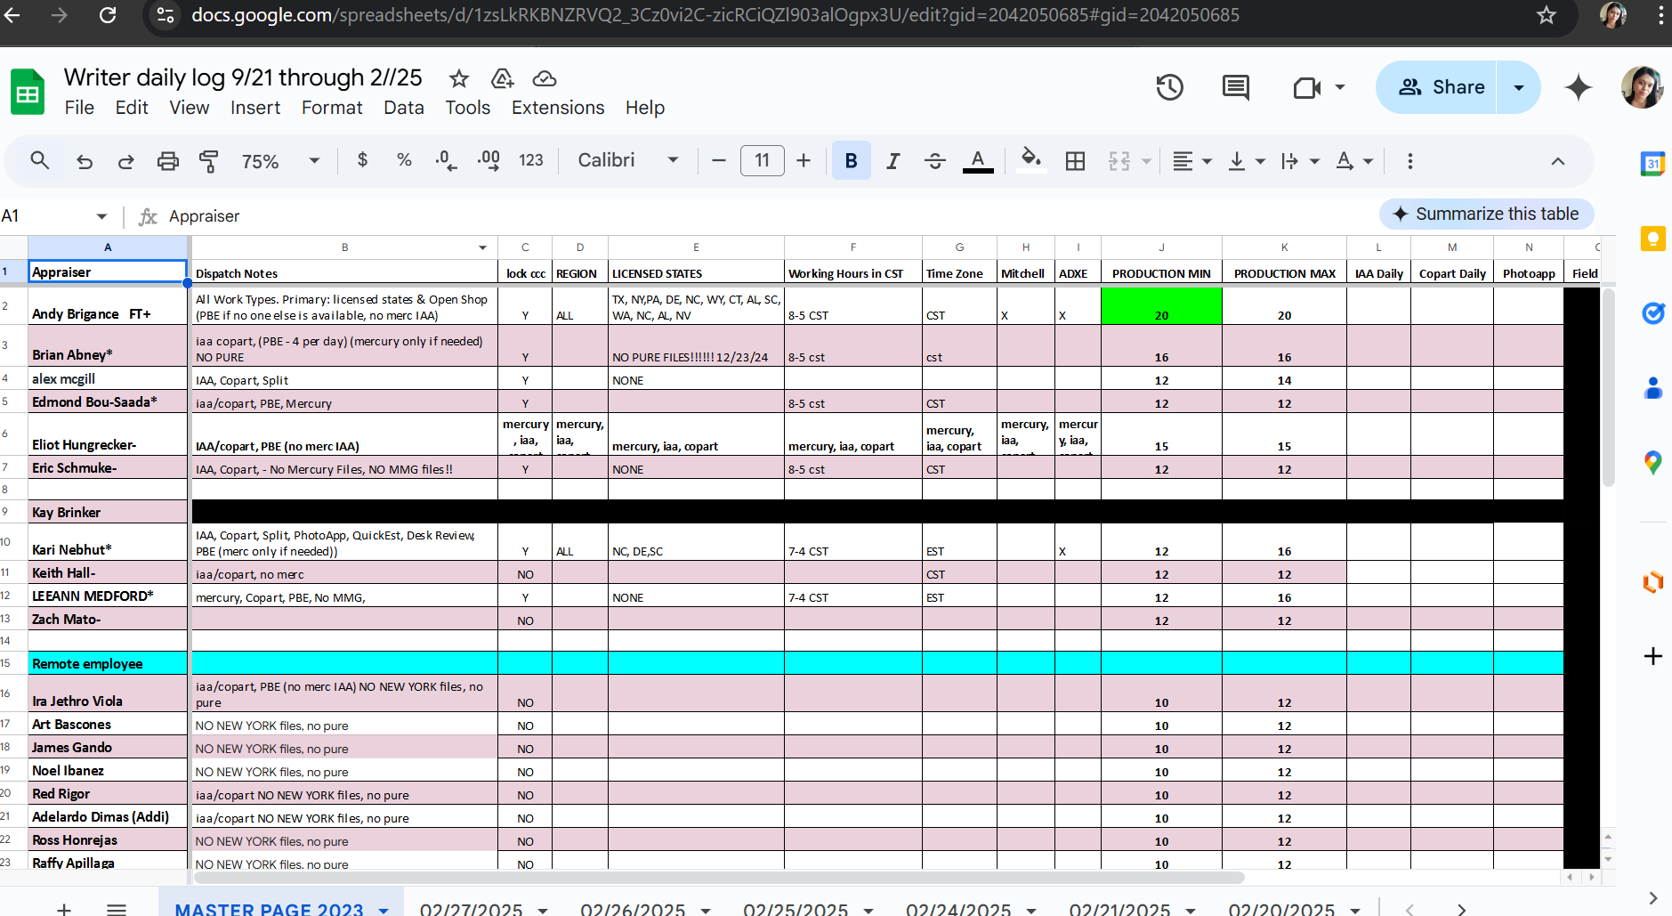1672x916 pixels.
Task: Open Google Keep side panel
Action: point(1653,239)
